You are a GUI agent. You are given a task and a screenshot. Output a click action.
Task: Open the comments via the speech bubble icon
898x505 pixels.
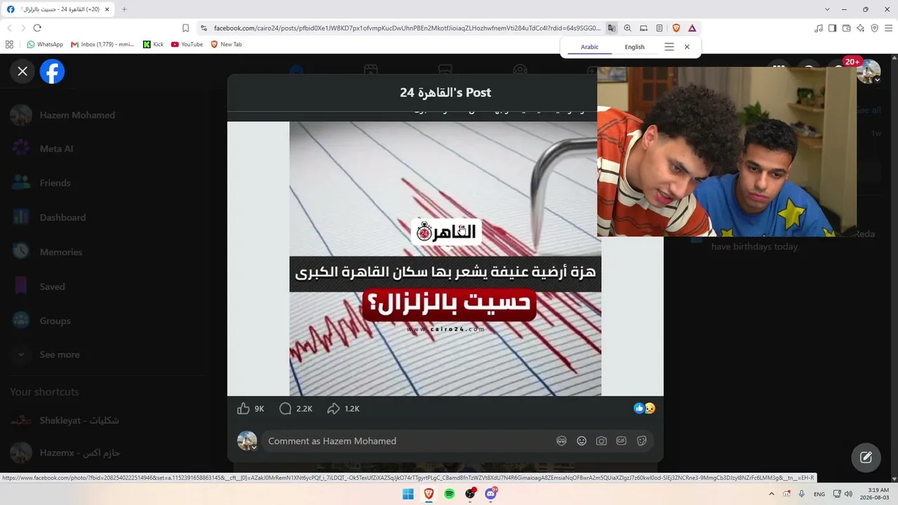[285, 408]
